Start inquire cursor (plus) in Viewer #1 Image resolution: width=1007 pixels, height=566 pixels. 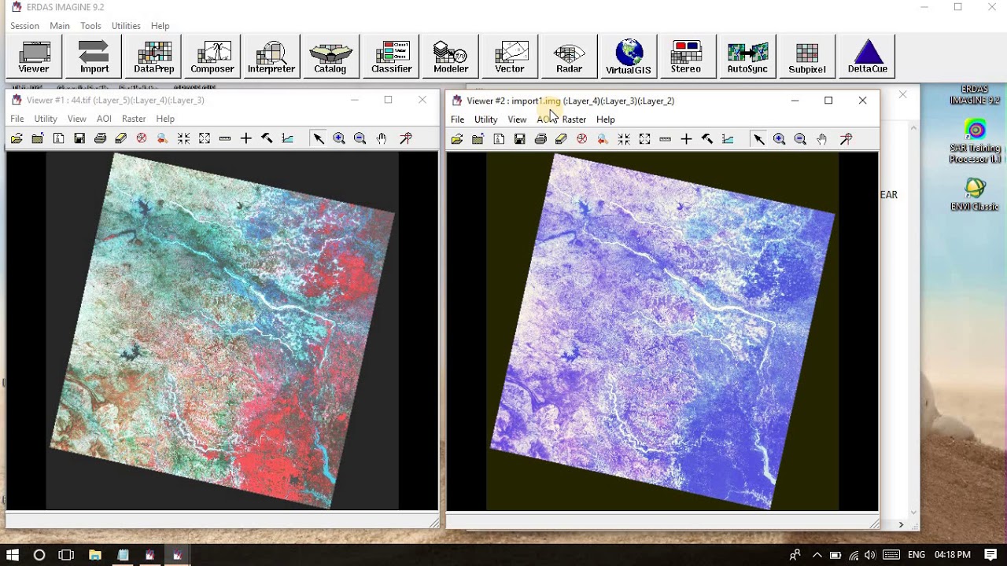(246, 138)
